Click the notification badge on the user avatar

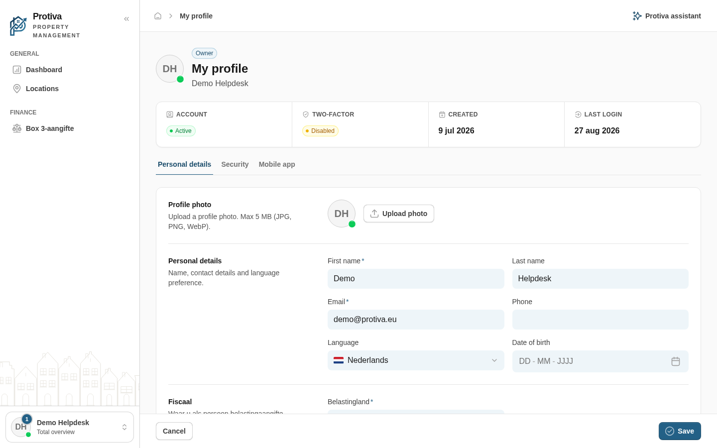tap(27, 419)
